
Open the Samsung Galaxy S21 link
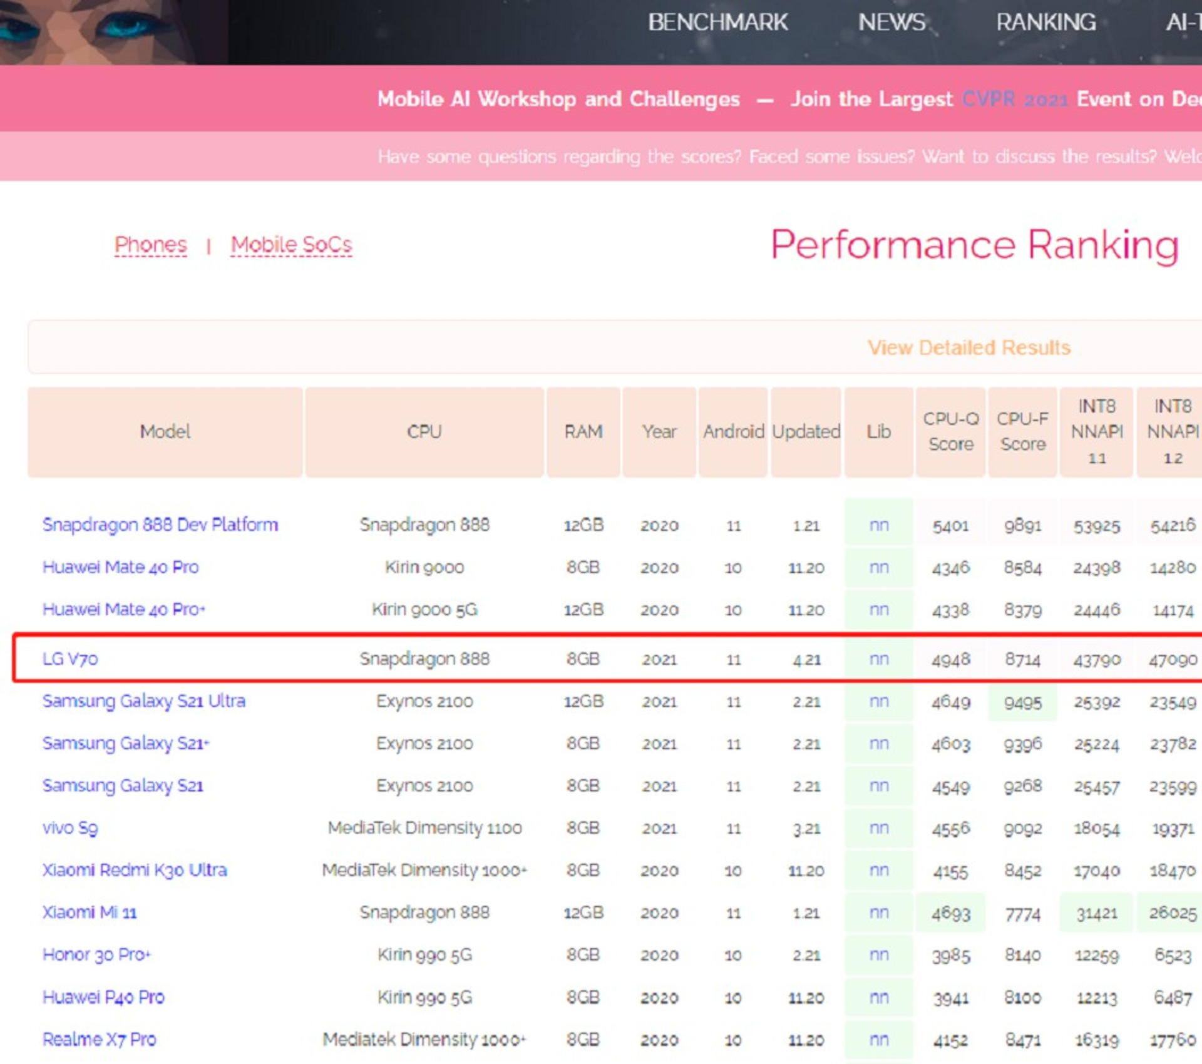point(123,785)
